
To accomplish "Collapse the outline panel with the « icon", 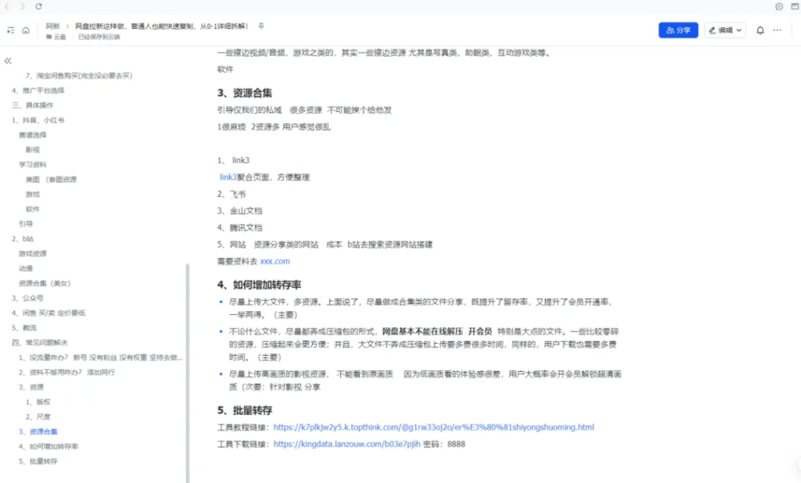I will [x=8, y=60].
